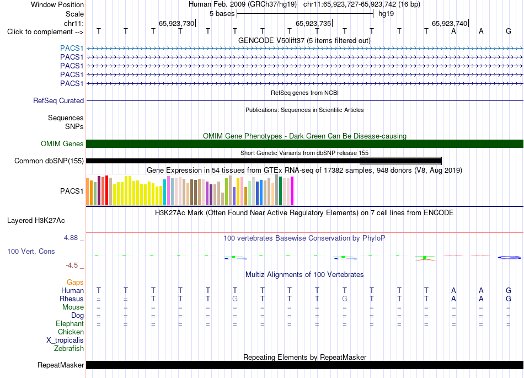
Task: Open the 'GENCODE V50lift37 (5 items filtered out)' track title
Action: (304, 40)
